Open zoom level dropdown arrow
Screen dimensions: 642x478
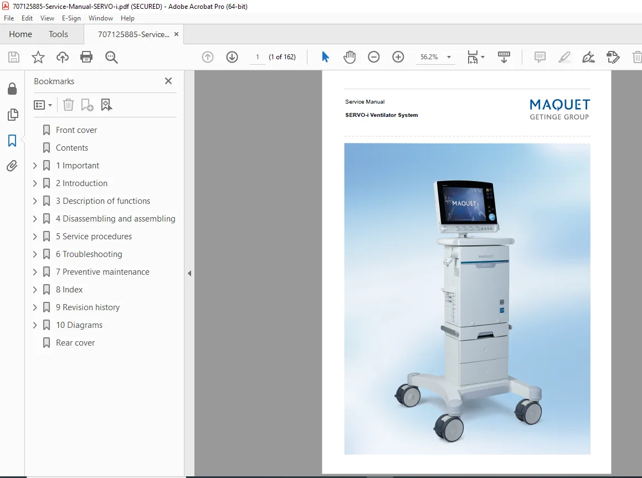coord(449,57)
